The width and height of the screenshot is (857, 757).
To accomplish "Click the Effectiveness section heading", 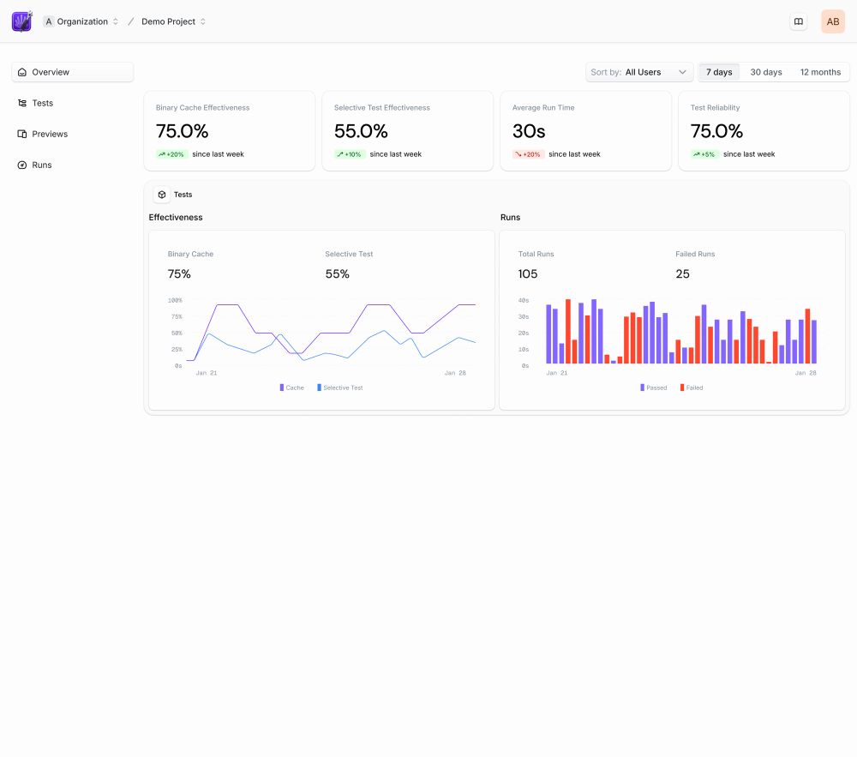I will [x=176, y=218].
